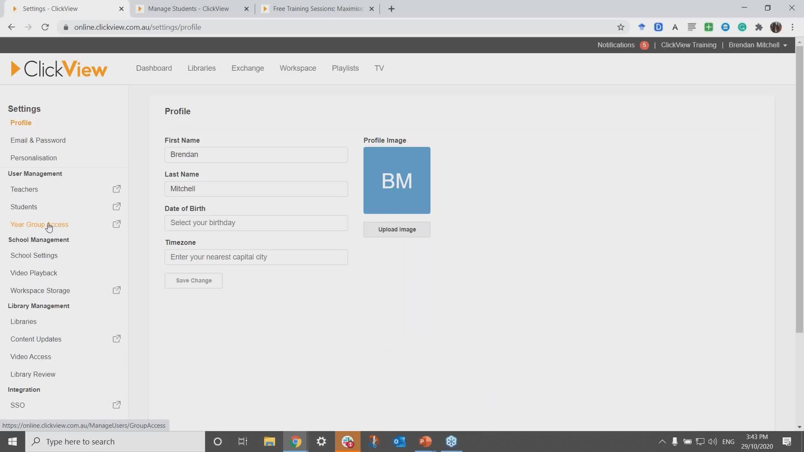Click the Chrome profile avatar

click(776, 27)
